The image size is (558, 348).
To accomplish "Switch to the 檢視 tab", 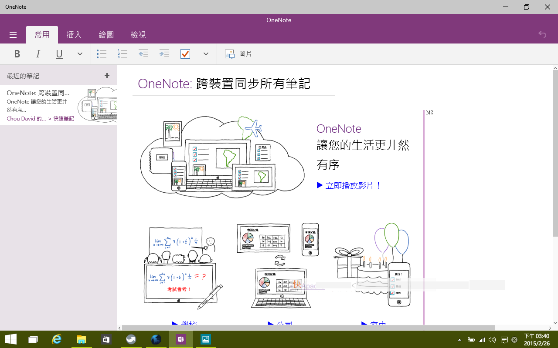I will click(138, 35).
